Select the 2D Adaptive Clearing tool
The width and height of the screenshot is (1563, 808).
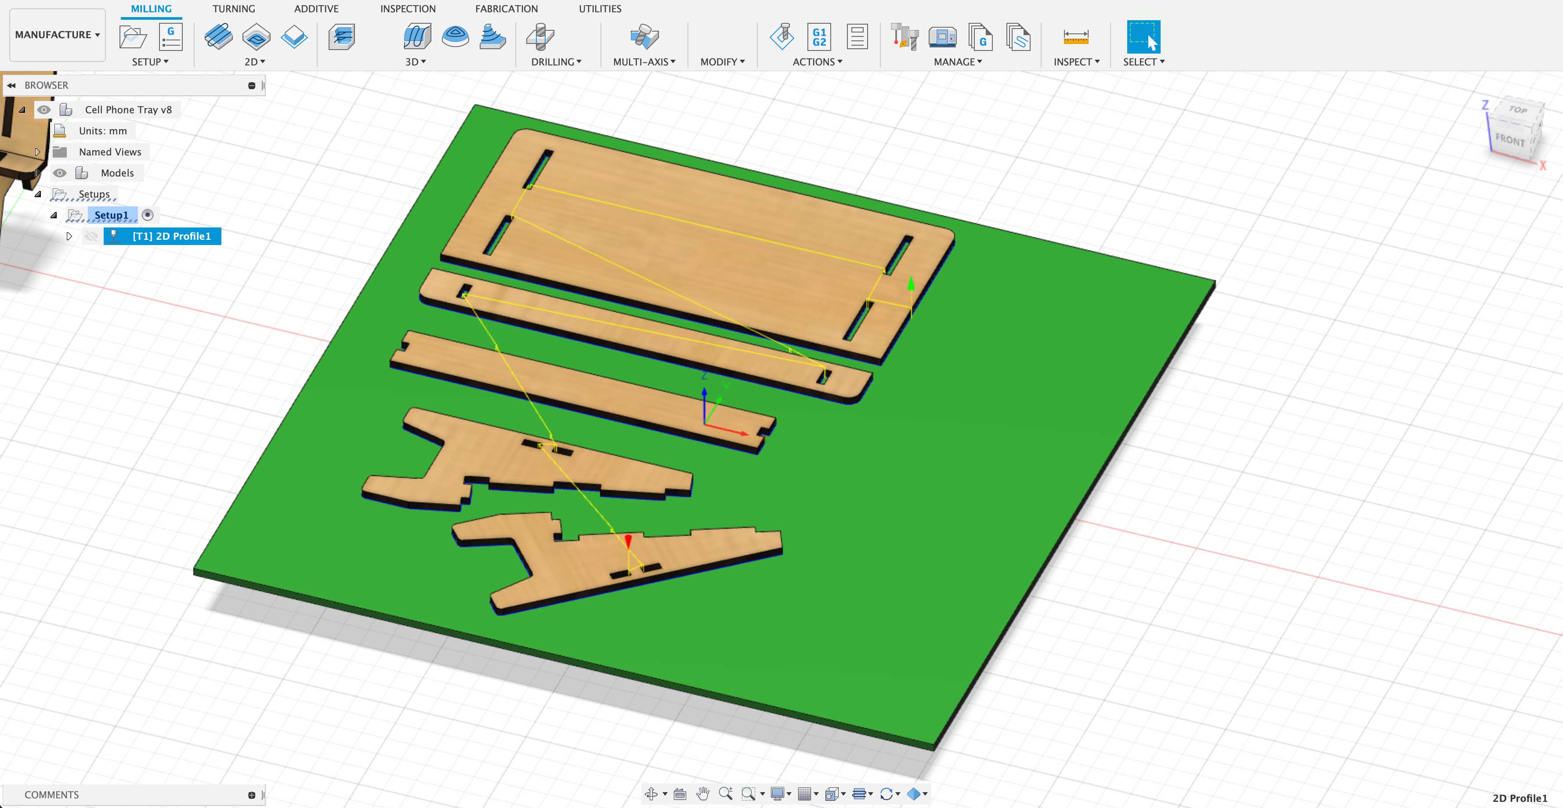(218, 37)
